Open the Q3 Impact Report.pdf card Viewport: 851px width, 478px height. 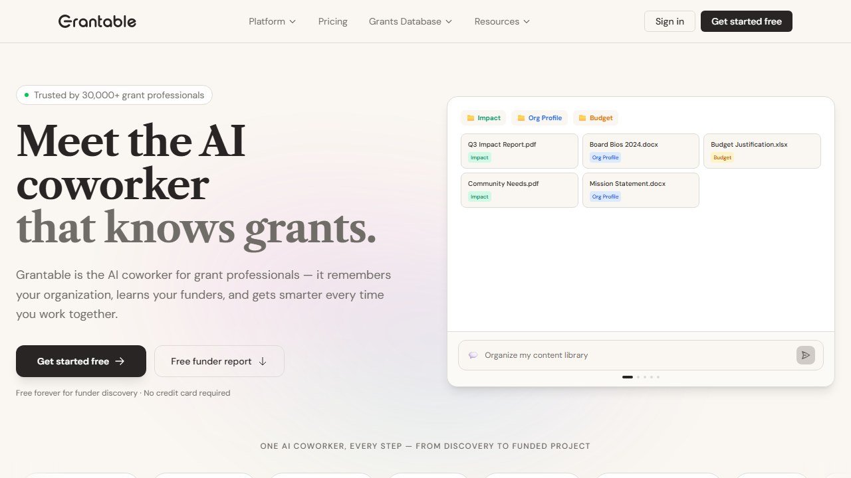pyautogui.click(x=519, y=151)
